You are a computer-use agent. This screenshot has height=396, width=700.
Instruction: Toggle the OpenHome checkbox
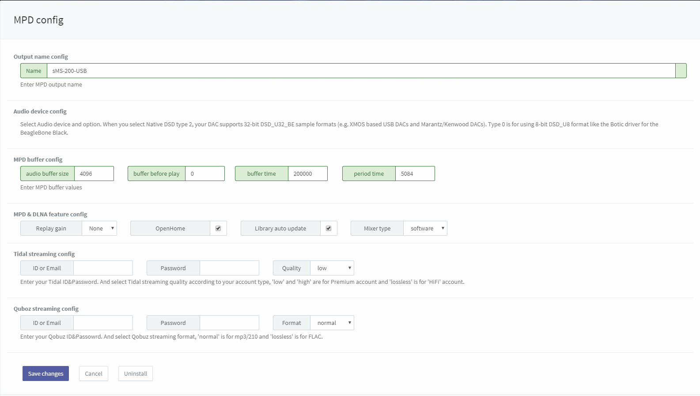coord(218,228)
